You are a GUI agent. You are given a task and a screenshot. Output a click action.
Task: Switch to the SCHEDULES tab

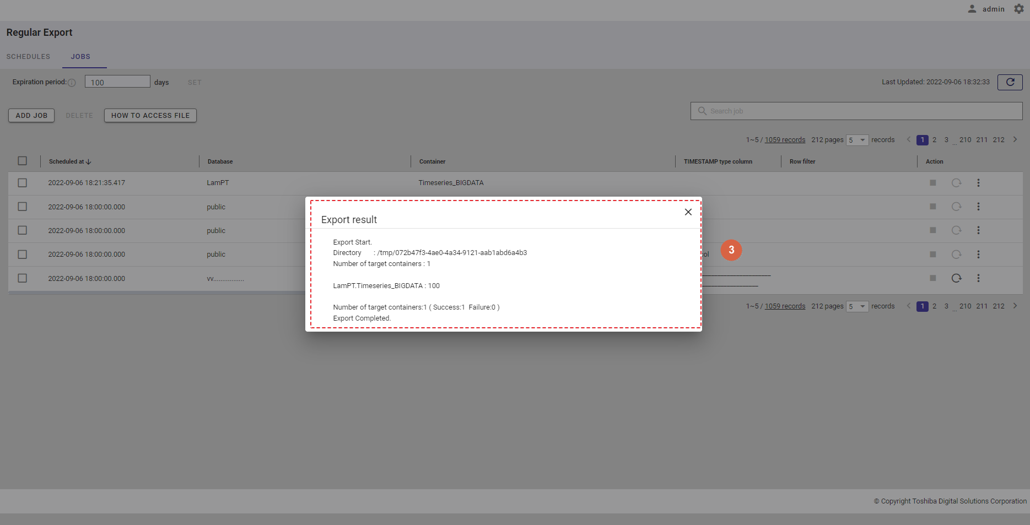[28, 57]
